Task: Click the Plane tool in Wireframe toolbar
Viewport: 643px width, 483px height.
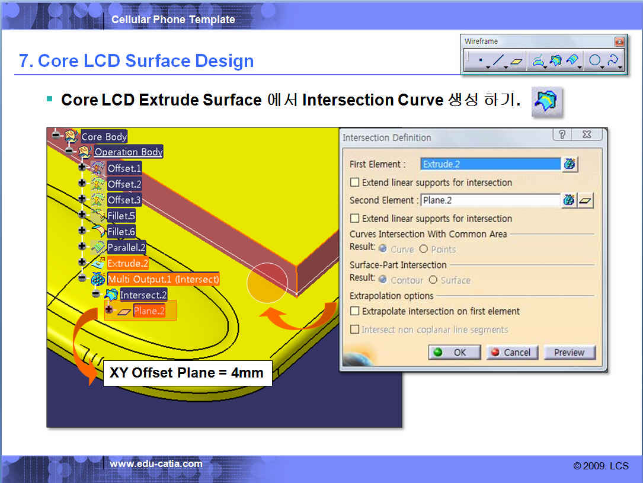Action: [x=517, y=61]
